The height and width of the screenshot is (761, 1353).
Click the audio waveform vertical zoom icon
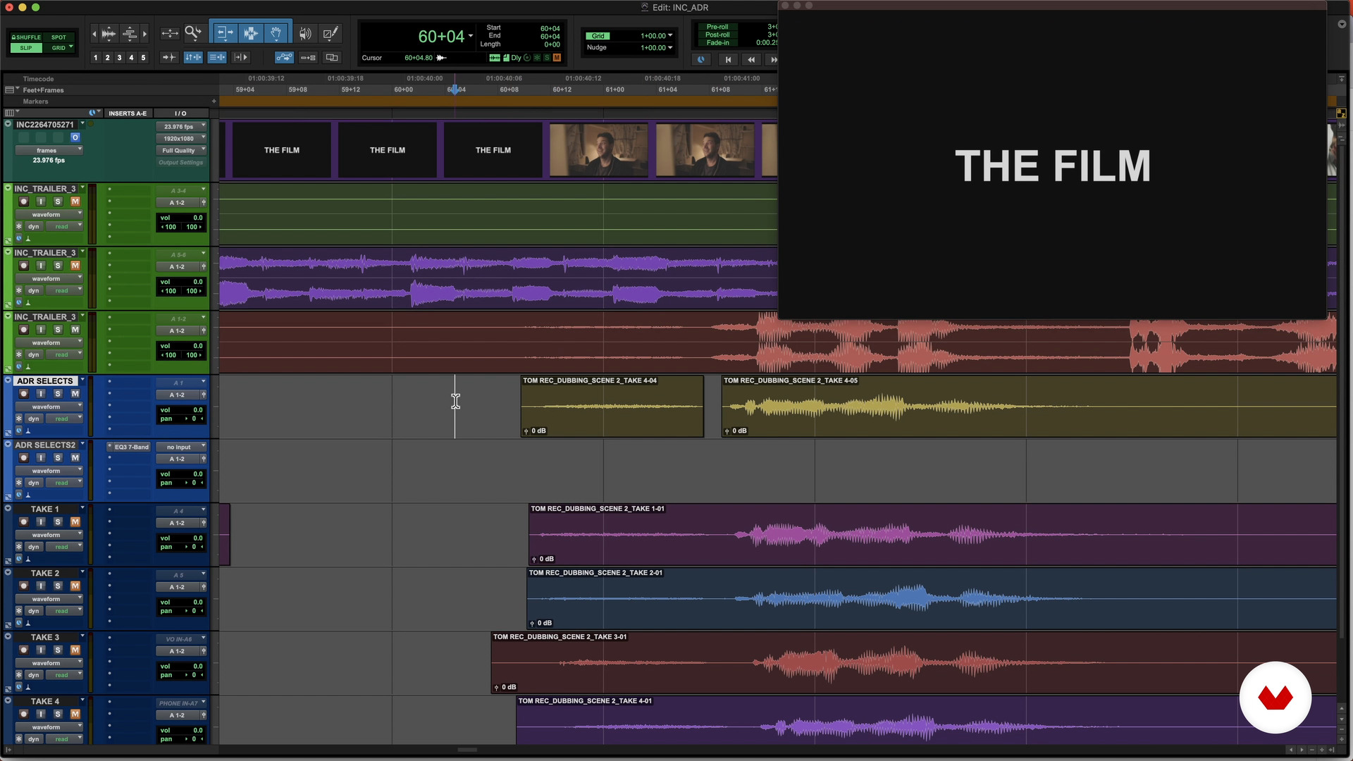click(x=109, y=33)
